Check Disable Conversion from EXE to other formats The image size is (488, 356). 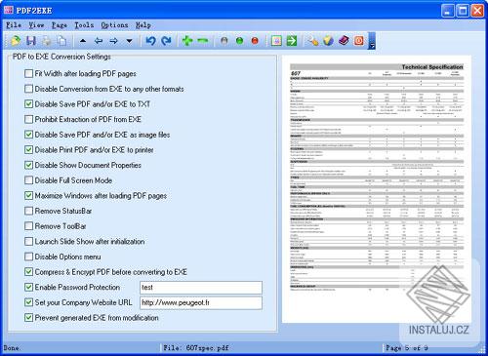28,89
